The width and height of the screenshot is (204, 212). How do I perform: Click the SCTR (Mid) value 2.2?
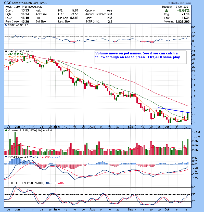[110, 21]
